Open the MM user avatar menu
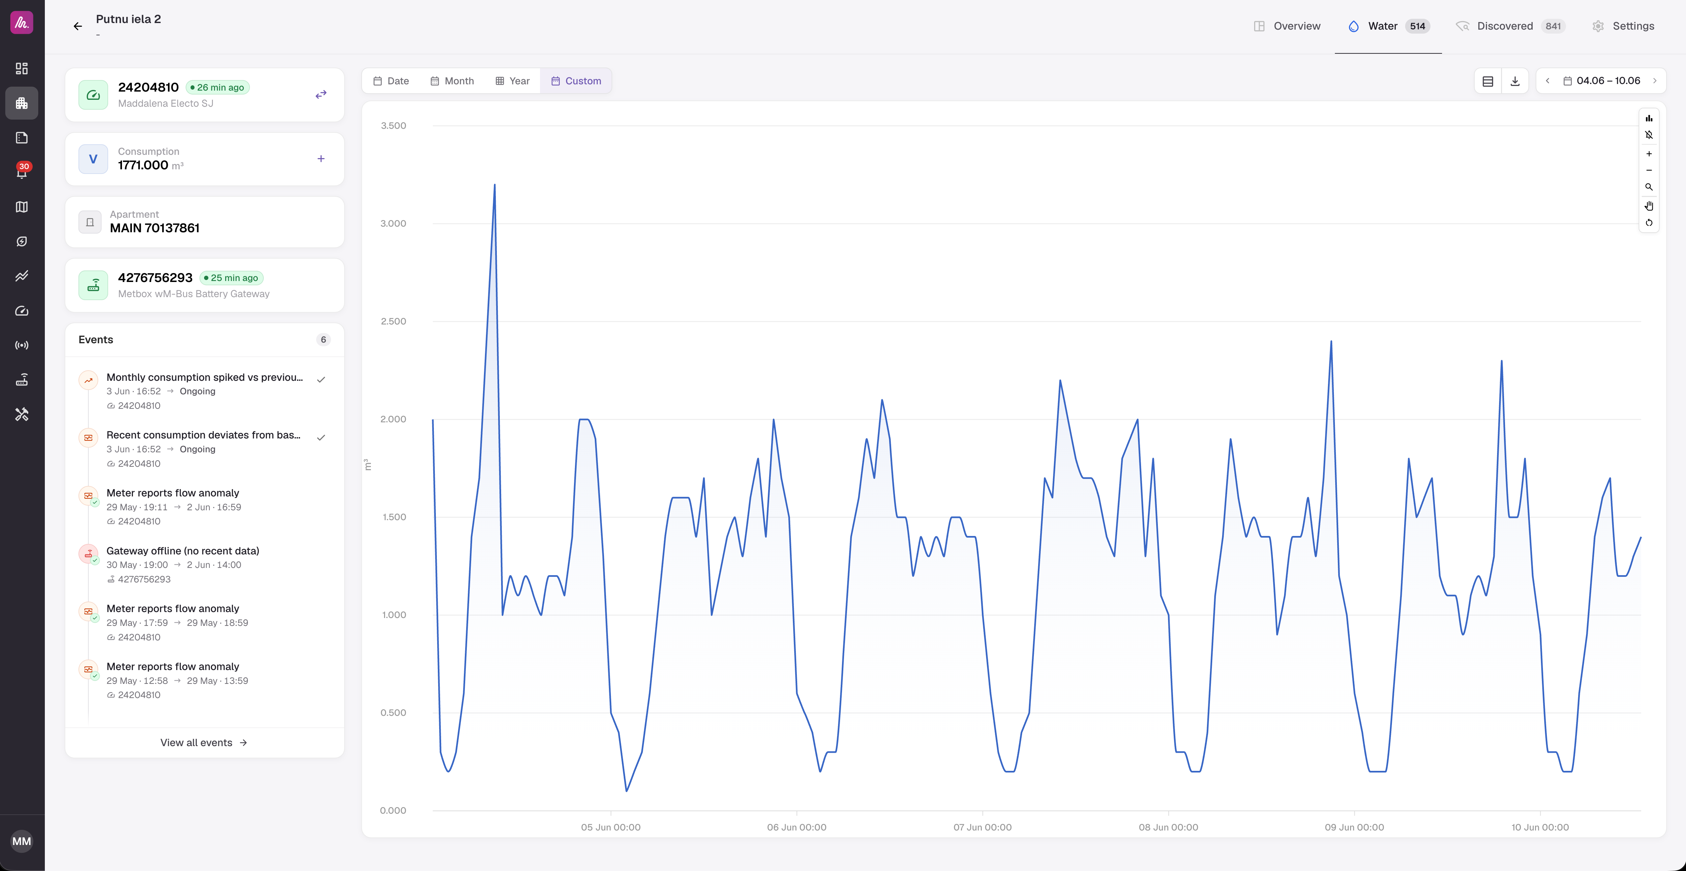This screenshot has width=1686, height=871. coord(22,842)
